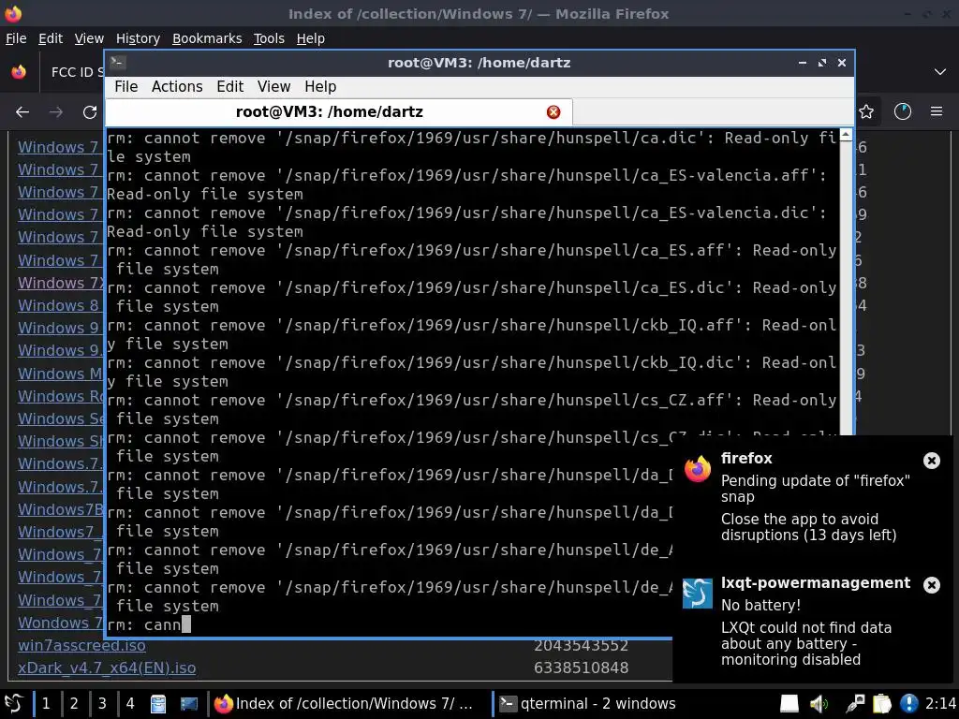This screenshot has width=959, height=719.
Task: Open Firefox Tools menu
Action: [269, 38]
